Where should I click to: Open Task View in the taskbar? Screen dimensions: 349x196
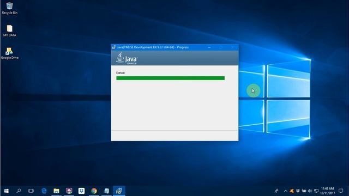[31, 191]
